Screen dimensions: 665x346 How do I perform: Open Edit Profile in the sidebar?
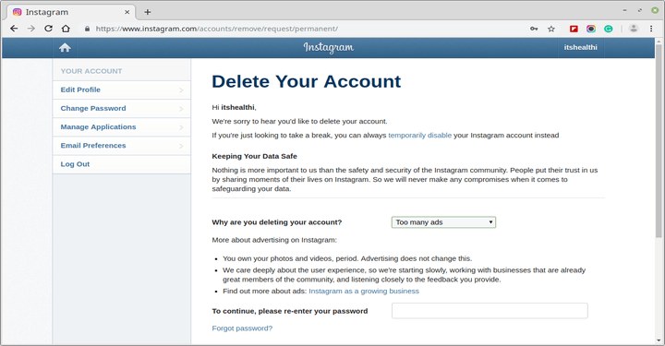point(121,89)
